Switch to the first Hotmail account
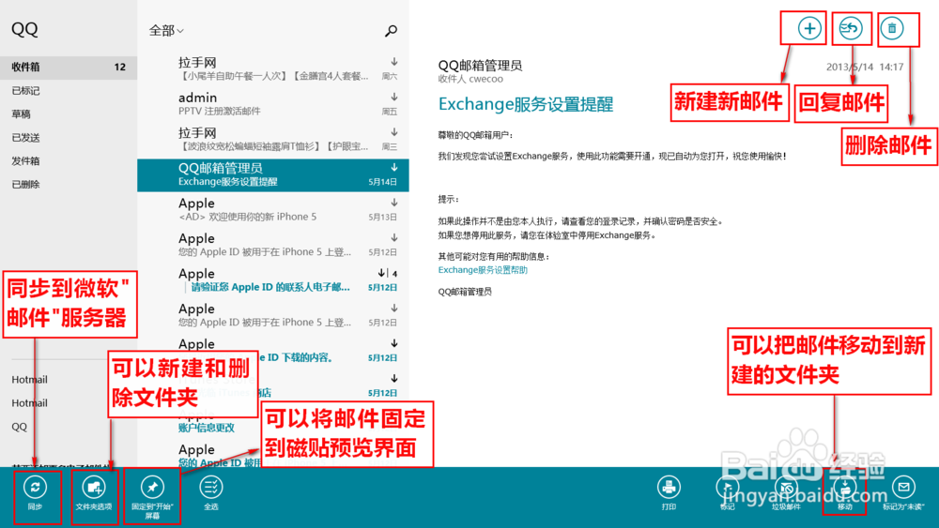The height and width of the screenshot is (528, 939). 29,380
